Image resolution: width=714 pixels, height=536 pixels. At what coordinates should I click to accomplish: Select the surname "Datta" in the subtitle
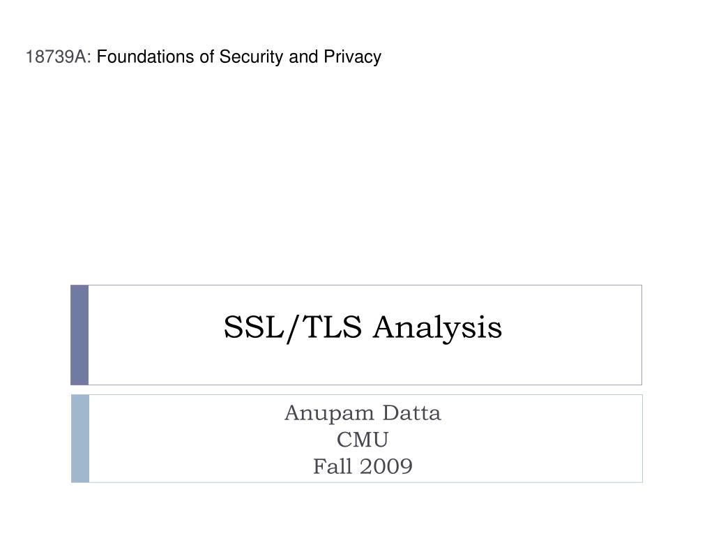(x=411, y=413)
